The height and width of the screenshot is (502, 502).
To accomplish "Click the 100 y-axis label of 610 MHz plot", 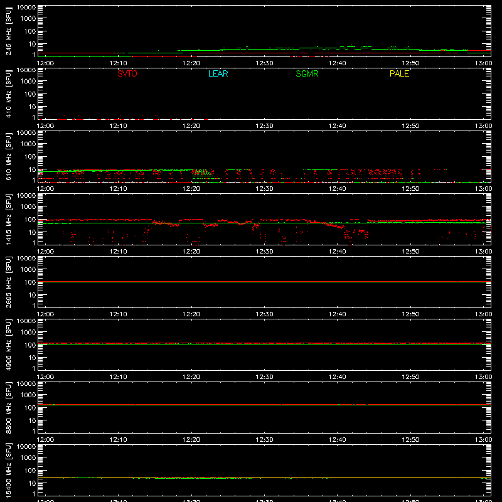I will pyautogui.click(x=30, y=157).
